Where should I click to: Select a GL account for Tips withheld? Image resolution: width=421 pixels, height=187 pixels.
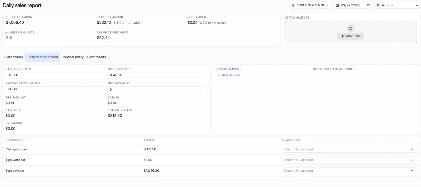(x=349, y=160)
